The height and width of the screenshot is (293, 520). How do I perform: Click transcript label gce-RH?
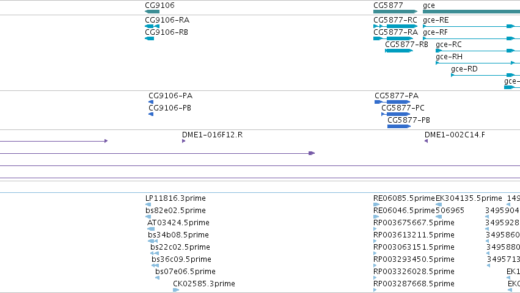coord(449,57)
